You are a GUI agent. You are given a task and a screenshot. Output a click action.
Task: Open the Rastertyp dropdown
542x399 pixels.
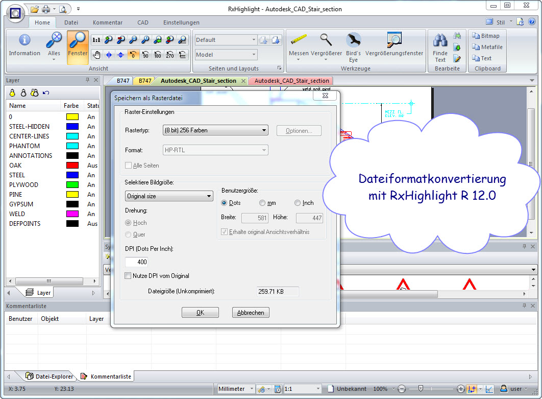click(x=215, y=130)
